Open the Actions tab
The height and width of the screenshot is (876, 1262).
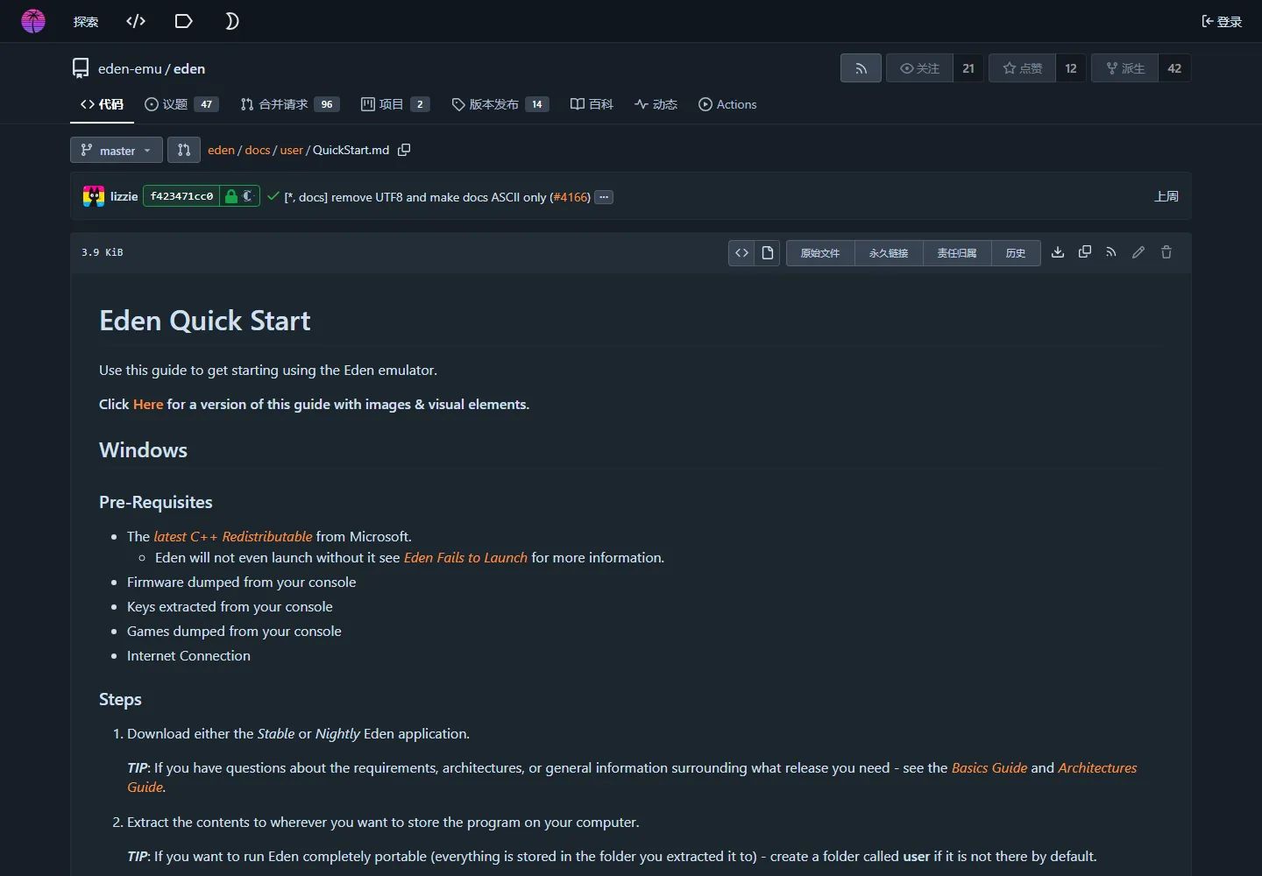[727, 104]
